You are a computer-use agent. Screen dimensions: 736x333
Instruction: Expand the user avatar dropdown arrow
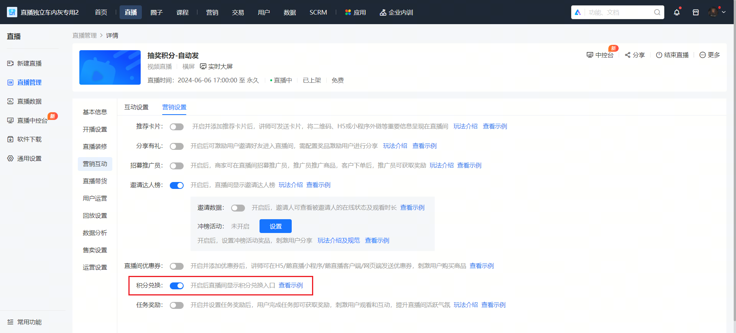724,12
